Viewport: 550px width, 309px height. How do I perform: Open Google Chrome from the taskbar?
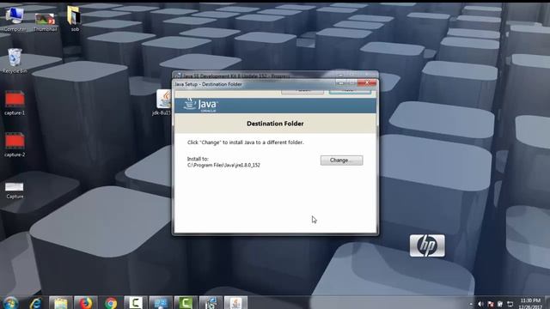[111, 303]
